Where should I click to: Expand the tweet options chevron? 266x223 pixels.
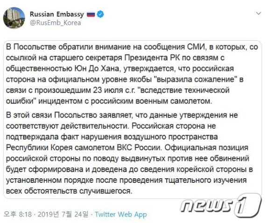[x=259, y=13]
